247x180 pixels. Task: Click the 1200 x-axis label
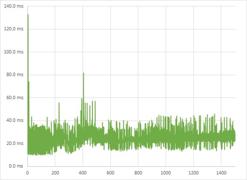(x=193, y=173)
